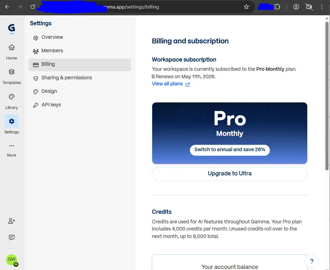Screen dimensions: 330x270
Task: Open browser profile icon
Action: [296, 7]
